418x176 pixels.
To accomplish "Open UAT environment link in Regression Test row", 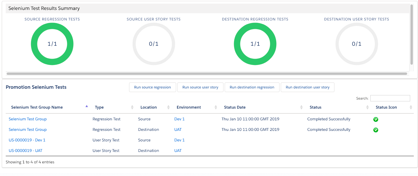I will pyautogui.click(x=178, y=130).
